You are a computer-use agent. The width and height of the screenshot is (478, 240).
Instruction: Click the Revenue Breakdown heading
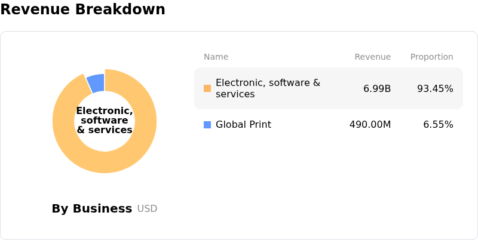coord(82,10)
